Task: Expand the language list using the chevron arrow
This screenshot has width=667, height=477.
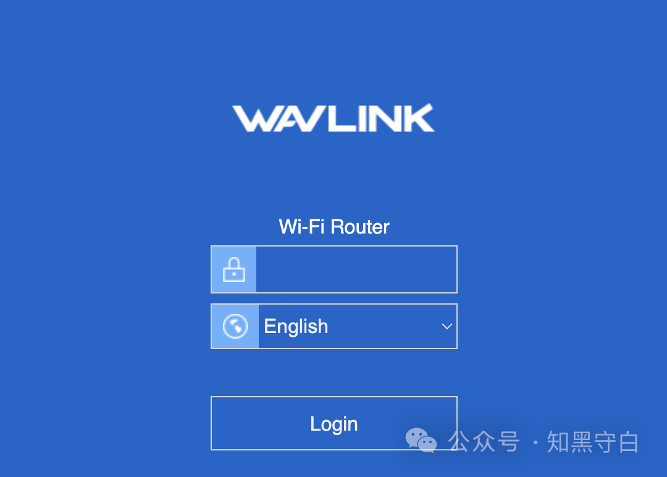Action: pyautogui.click(x=447, y=326)
